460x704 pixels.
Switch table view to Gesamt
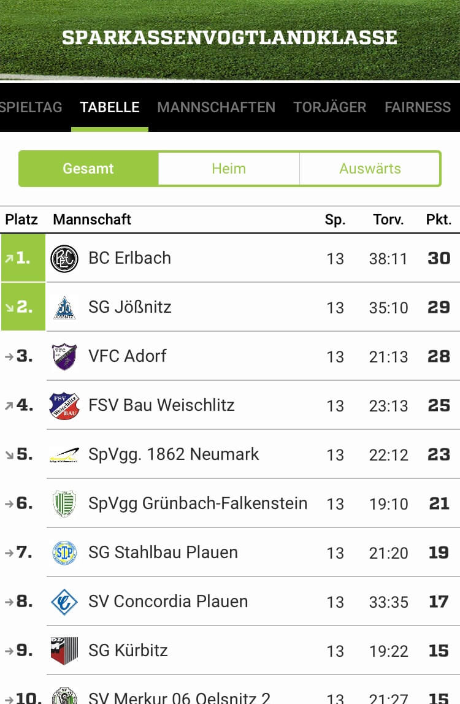coord(88,169)
